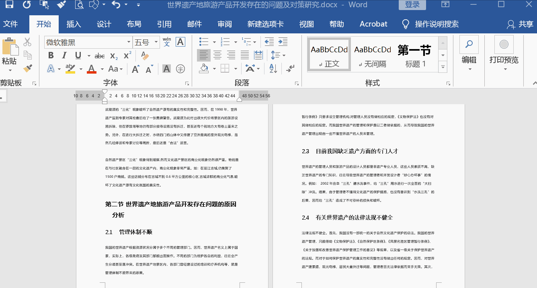Image resolution: width=537 pixels, height=288 pixels.
Task: Apply subscript formatting X₂
Action: (114, 56)
